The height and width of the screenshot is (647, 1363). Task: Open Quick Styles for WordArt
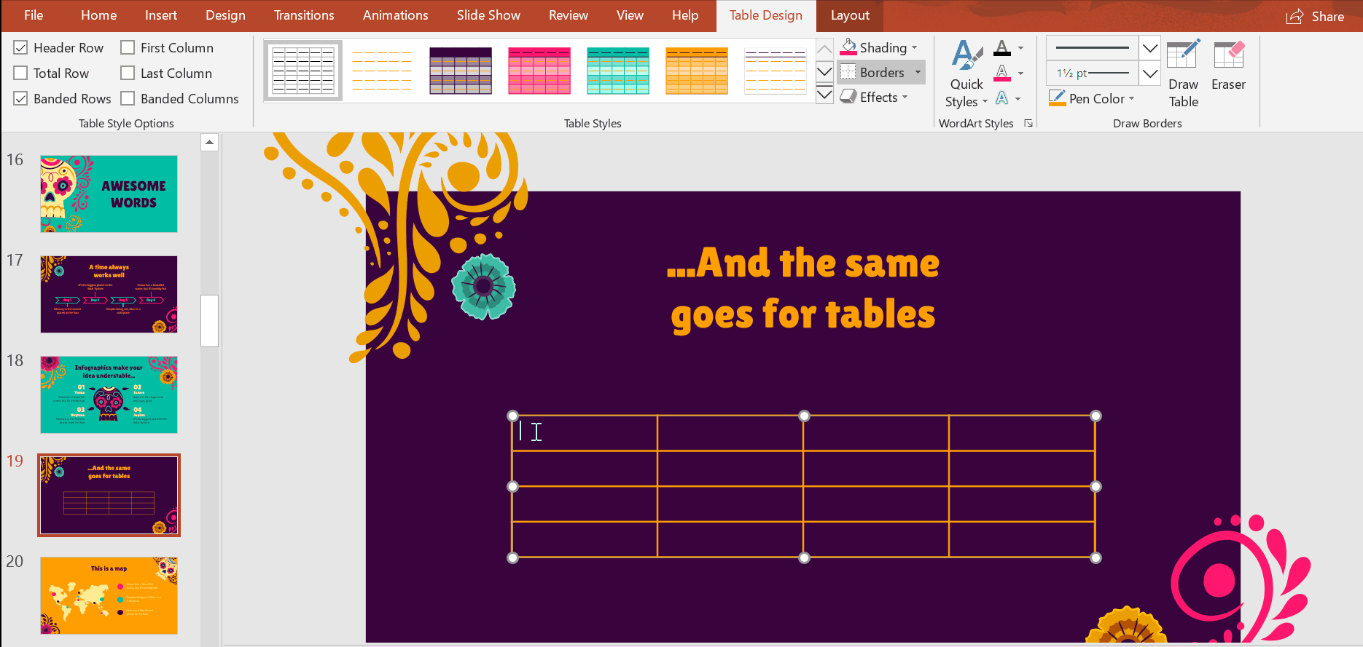[966, 74]
